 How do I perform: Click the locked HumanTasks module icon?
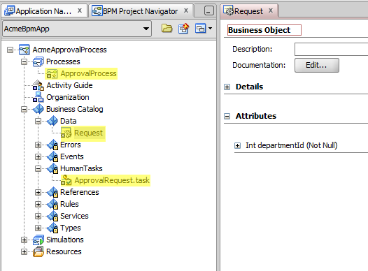[52, 168]
